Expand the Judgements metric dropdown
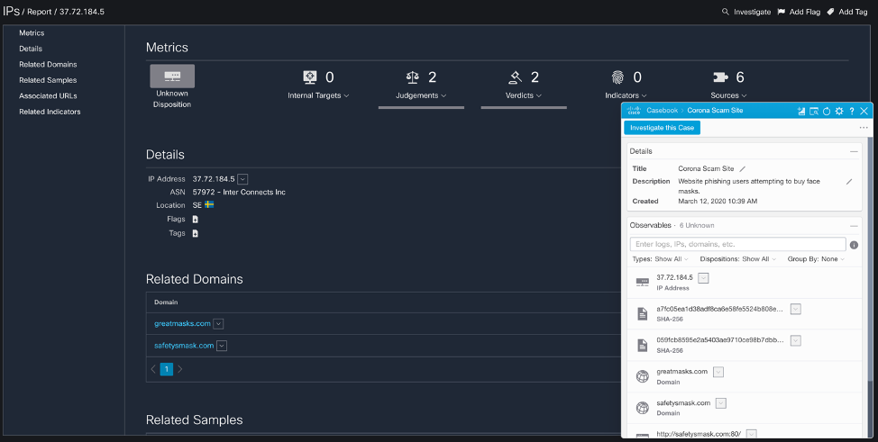 pos(420,95)
